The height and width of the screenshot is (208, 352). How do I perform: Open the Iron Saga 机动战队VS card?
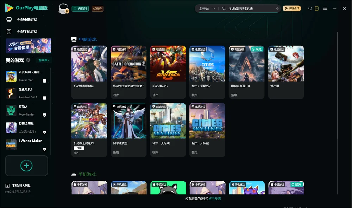168,72
